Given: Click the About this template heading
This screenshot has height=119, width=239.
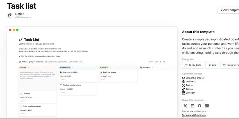Looking at the screenshot, I should click(198, 32).
